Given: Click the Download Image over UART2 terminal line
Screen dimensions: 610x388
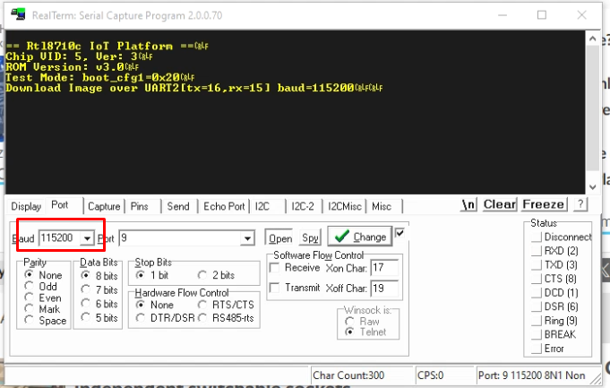Looking at the screenshot, I should point(193,88).
